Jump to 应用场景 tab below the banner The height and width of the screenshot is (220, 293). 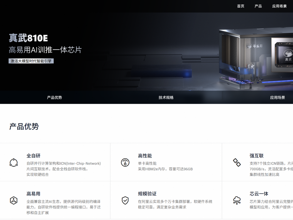tap(277, 98)
